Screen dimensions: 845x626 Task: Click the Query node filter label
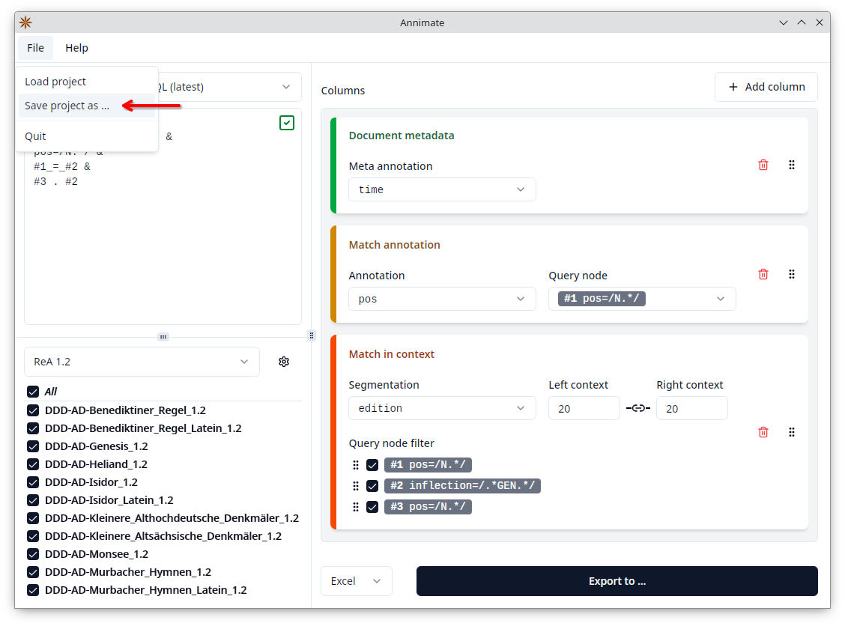(x=391, y=443)
